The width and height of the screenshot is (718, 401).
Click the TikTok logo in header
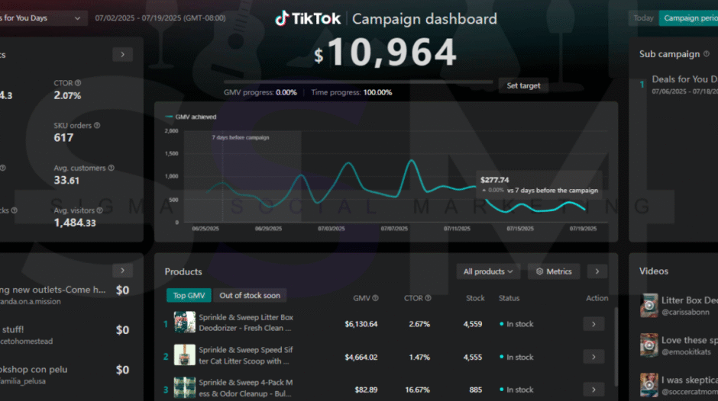[x=308, y=19]
